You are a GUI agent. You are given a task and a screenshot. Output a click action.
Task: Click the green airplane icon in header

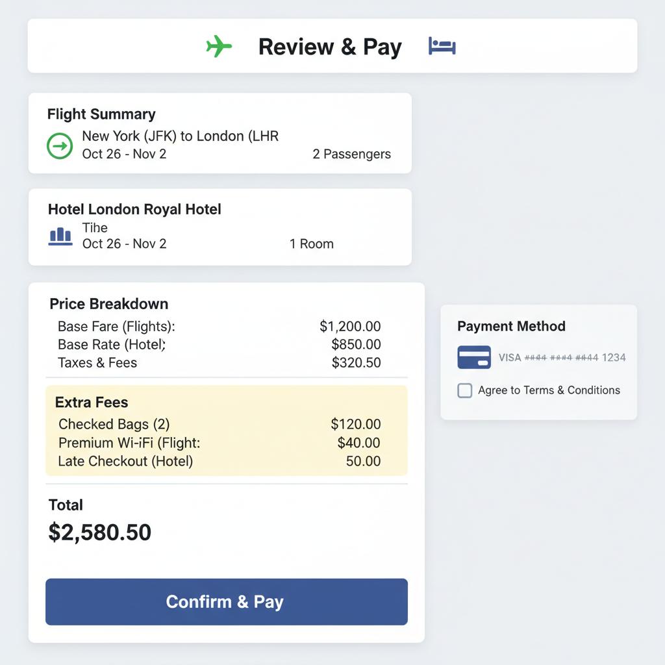pos(219,46)
